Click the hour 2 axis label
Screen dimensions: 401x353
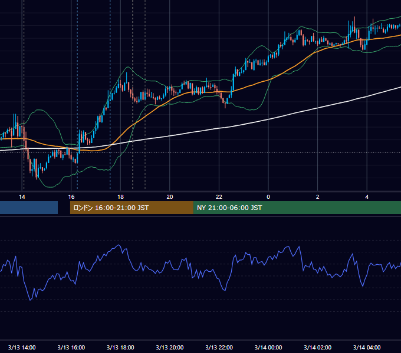[x=318, y=197]
